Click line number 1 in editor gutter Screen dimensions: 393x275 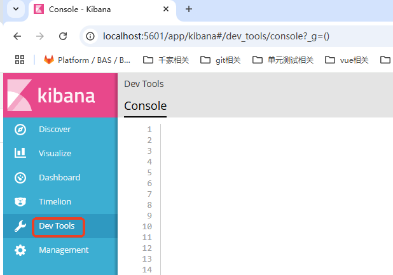point(149,130)
